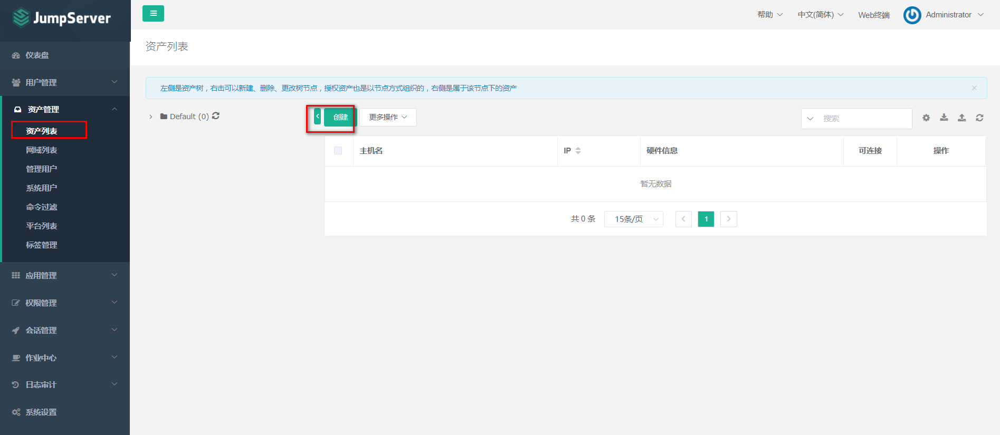This screenshot has height=435, width=1000.
Task: Open the table column settings gear icon
Action: pos(926,118)
